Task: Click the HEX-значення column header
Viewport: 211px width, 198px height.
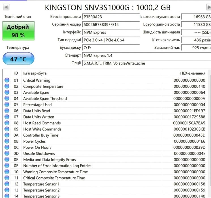Action: point(184,73)
